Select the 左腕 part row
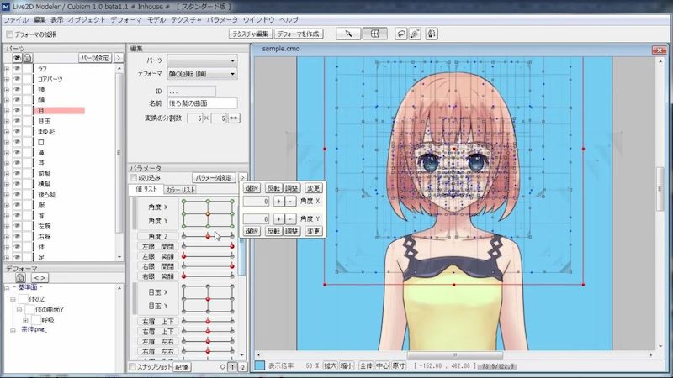Image resolution: width=673 pixels, height=378 pixels. point(45,226)
